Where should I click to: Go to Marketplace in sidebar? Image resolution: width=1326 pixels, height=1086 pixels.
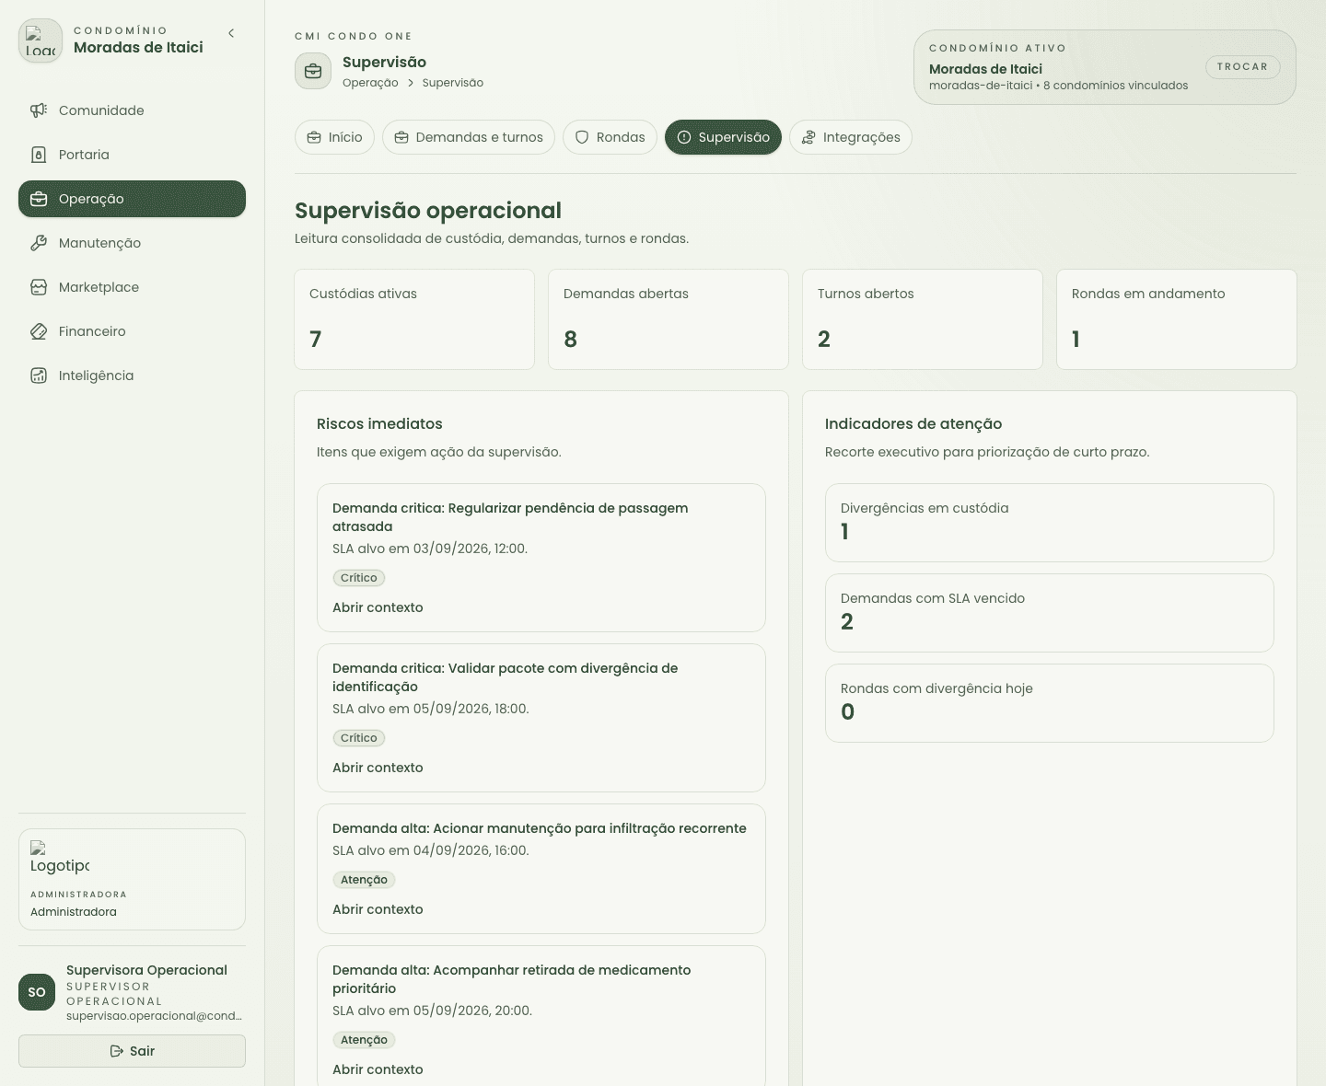tap(132, 287)
